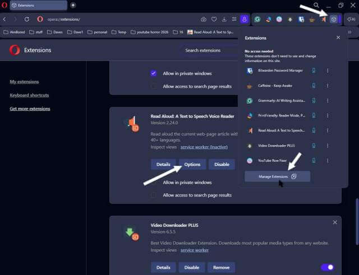Open the tab search magnifier icon
Image resolution: width=359 pixels, height=275 pixels.
tap(316, 5)
